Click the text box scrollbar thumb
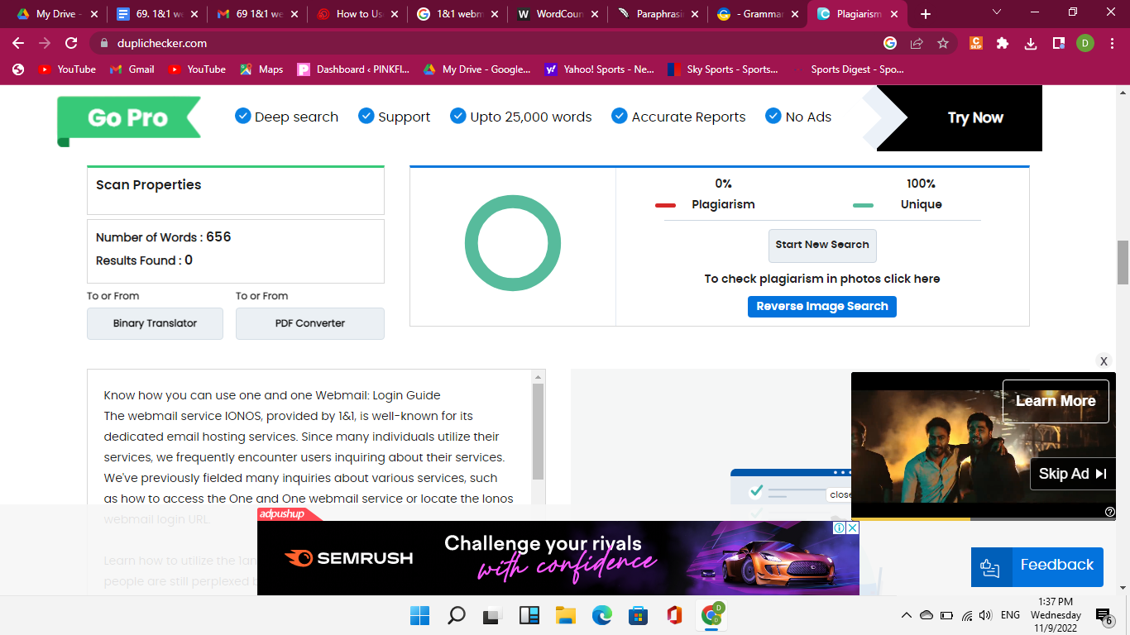 (539, 432)
